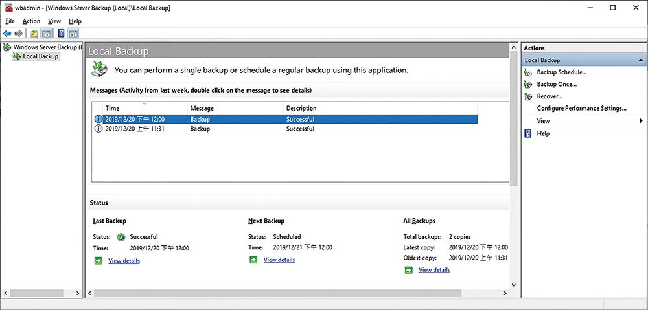Open the File menu
The image size is (648, 310).
tap(10, 21)
